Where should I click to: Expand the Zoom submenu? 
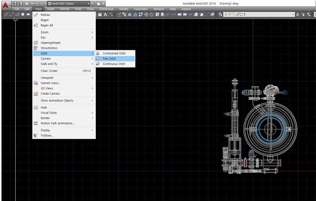tap(64, 32)
